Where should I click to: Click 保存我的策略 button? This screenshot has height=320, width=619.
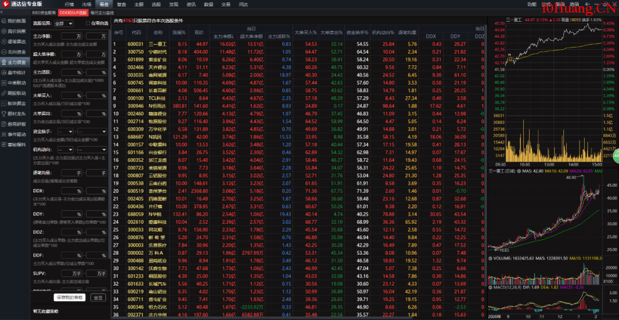69,298
